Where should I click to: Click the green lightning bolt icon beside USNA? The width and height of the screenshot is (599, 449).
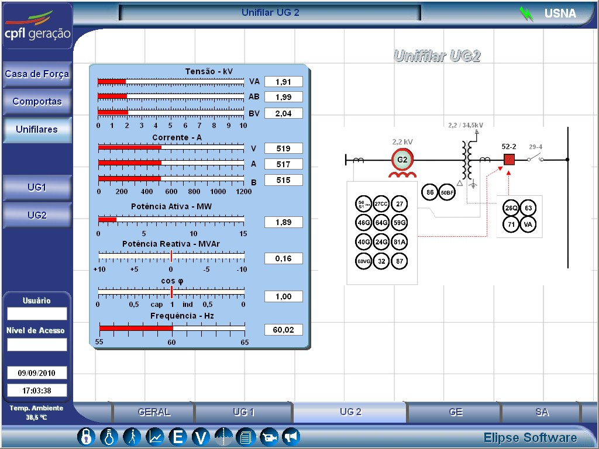[526, 14]
